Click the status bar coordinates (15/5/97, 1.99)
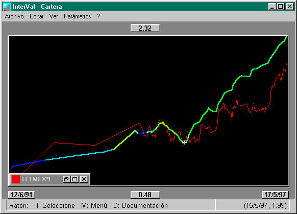The image size is (297, 214). click(265, 206)
